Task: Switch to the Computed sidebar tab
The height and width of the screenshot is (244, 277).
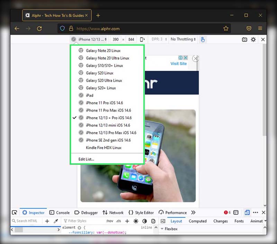Action: [x=198, y=221]
